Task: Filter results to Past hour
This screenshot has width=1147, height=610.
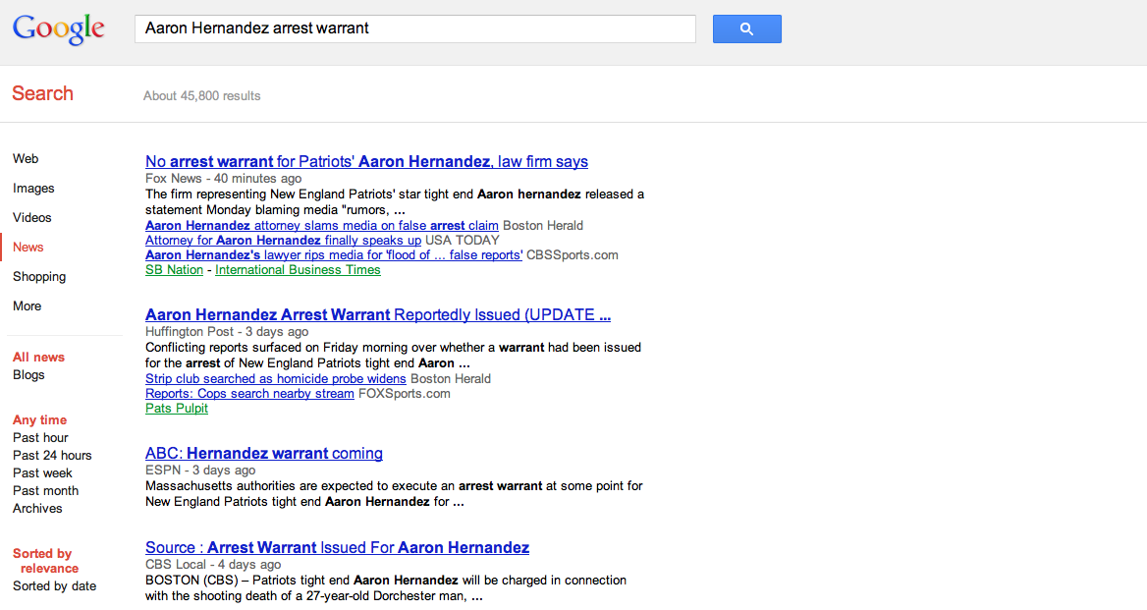Action: 40,438
